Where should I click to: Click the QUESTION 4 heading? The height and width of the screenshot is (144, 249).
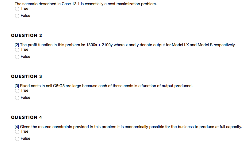pos(26,117)
